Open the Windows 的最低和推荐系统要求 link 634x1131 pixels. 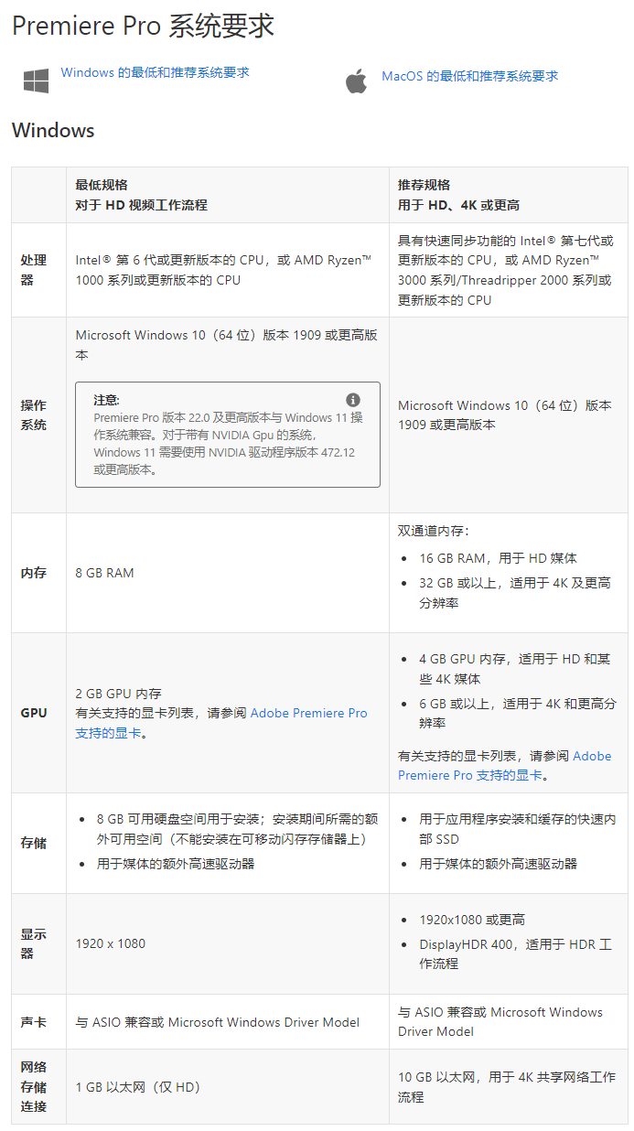click(x=155, y=72)
